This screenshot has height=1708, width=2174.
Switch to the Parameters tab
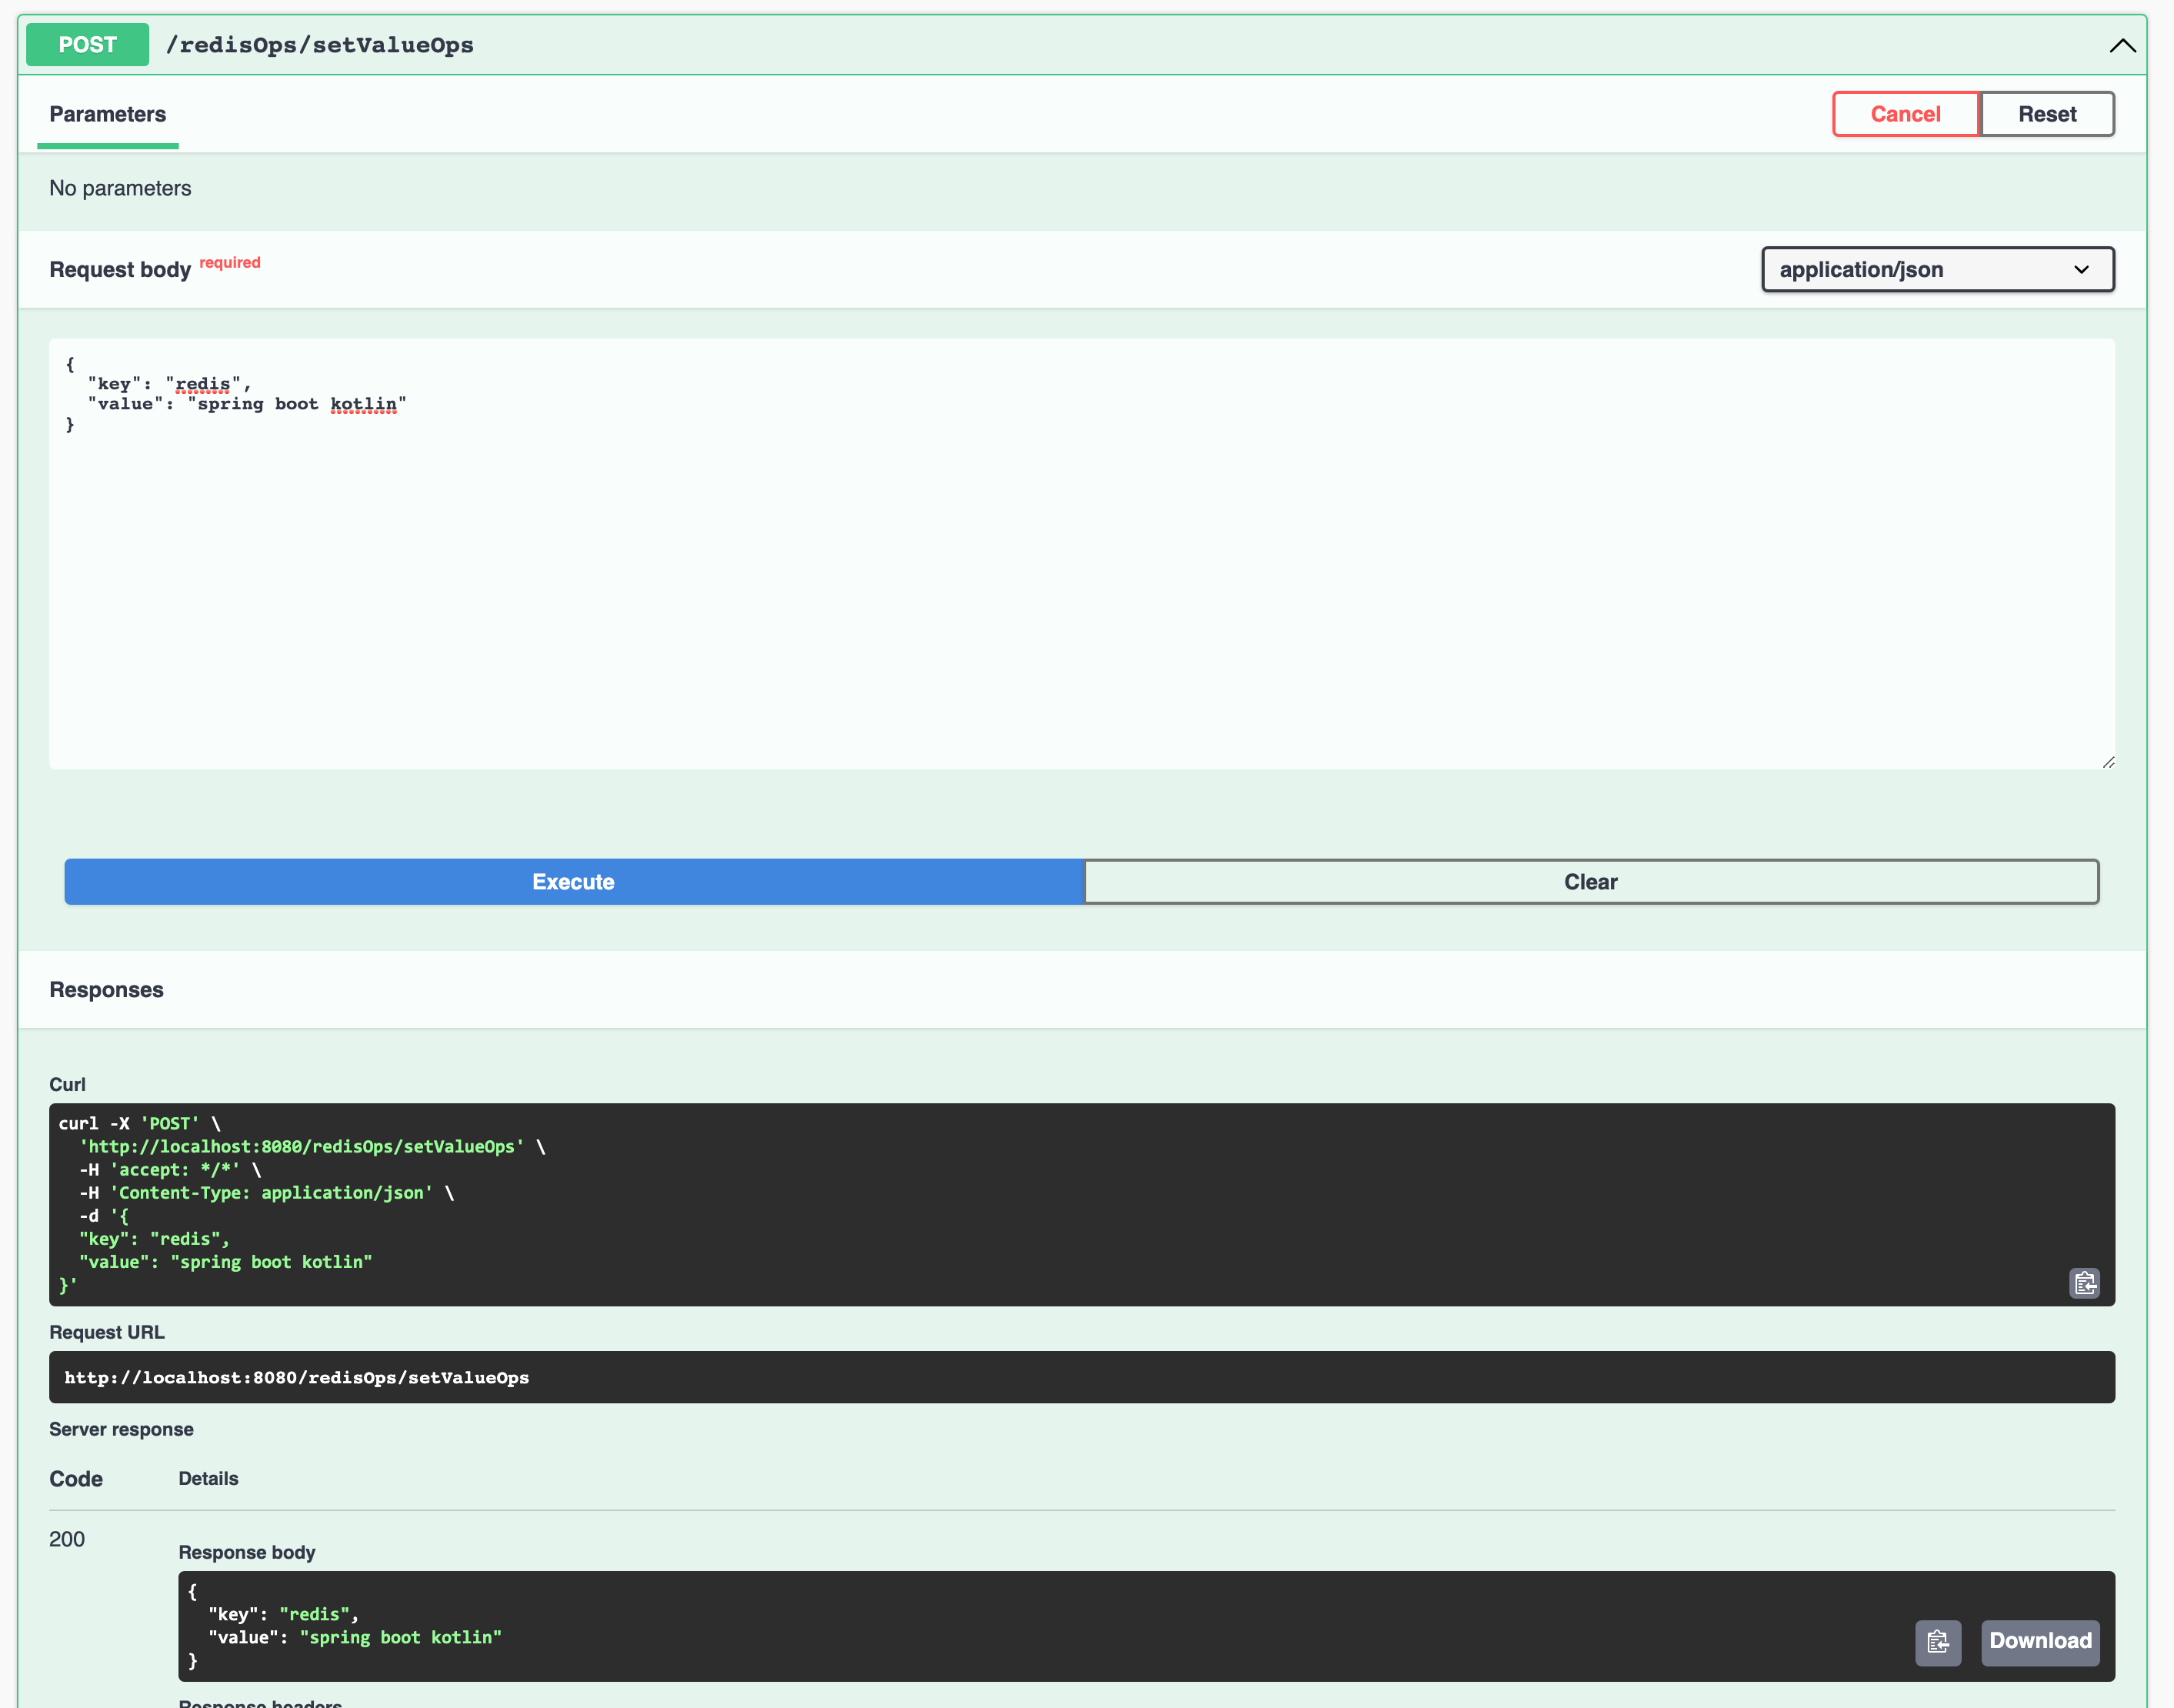click(x=107, y=113)
